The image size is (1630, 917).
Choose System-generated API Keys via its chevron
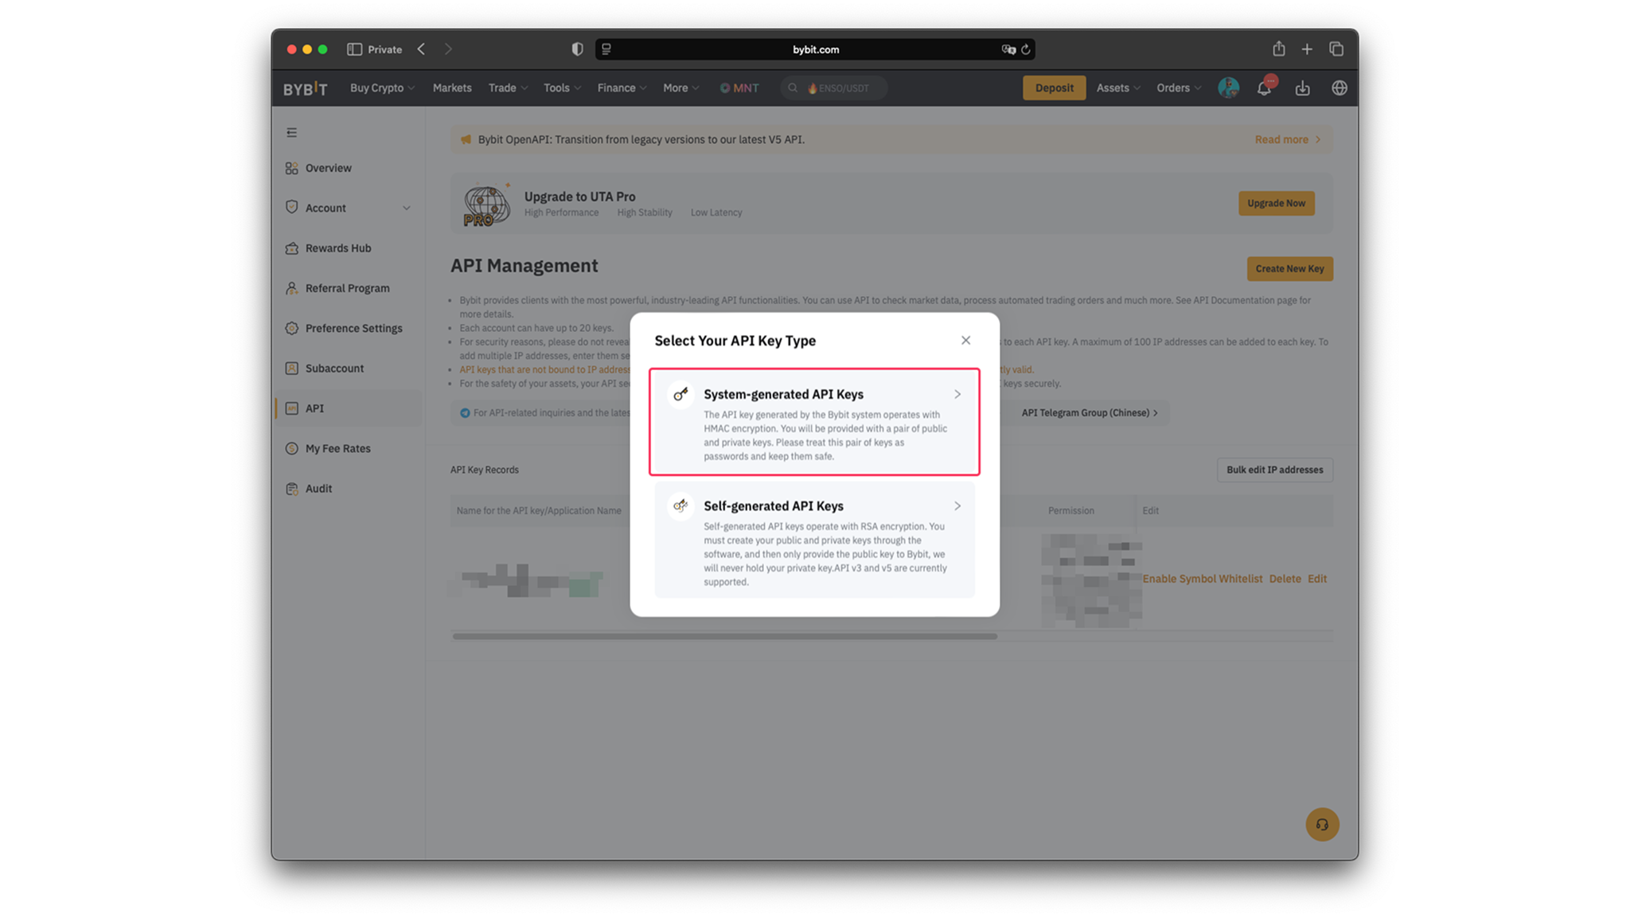(x=957, y=394)
